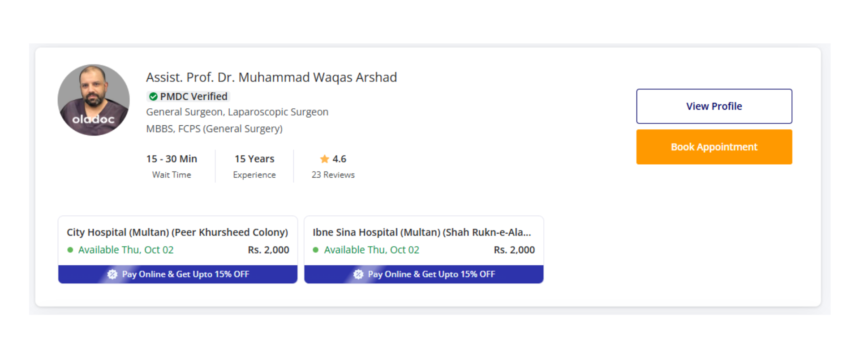This screenshot has width=860, height=358.
Task: Click green availability dot for City Hospital
Action: 70,250
